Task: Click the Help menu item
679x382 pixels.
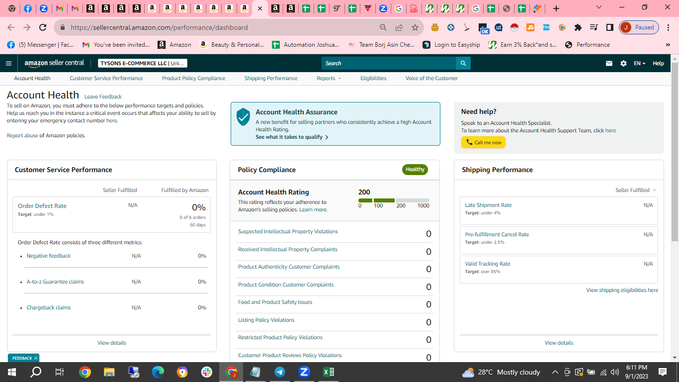Action: click(658, 63)
